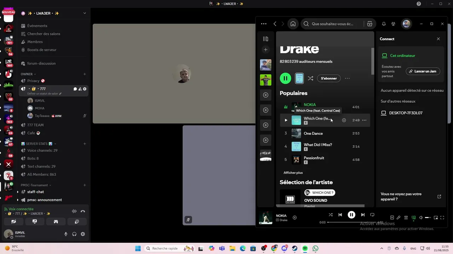Create new playlist with plus icon
The width and height of the screenshot is (453, 254).
[x=265, y=50]
